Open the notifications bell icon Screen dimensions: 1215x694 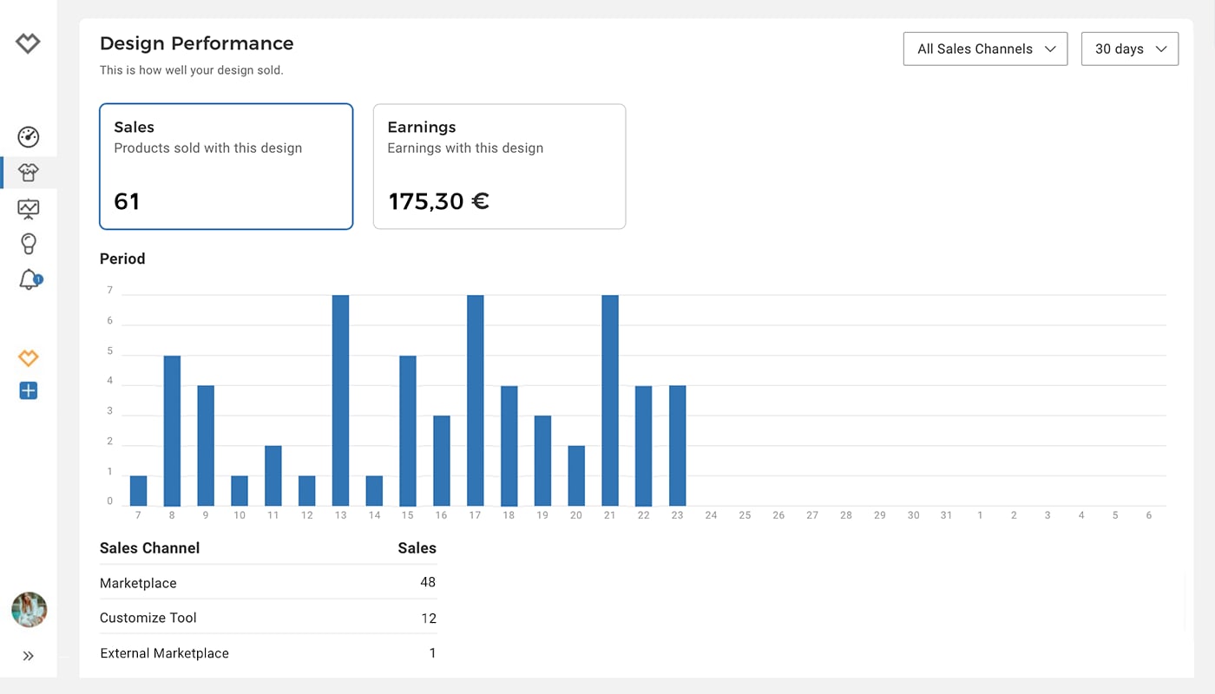[29, 279]
